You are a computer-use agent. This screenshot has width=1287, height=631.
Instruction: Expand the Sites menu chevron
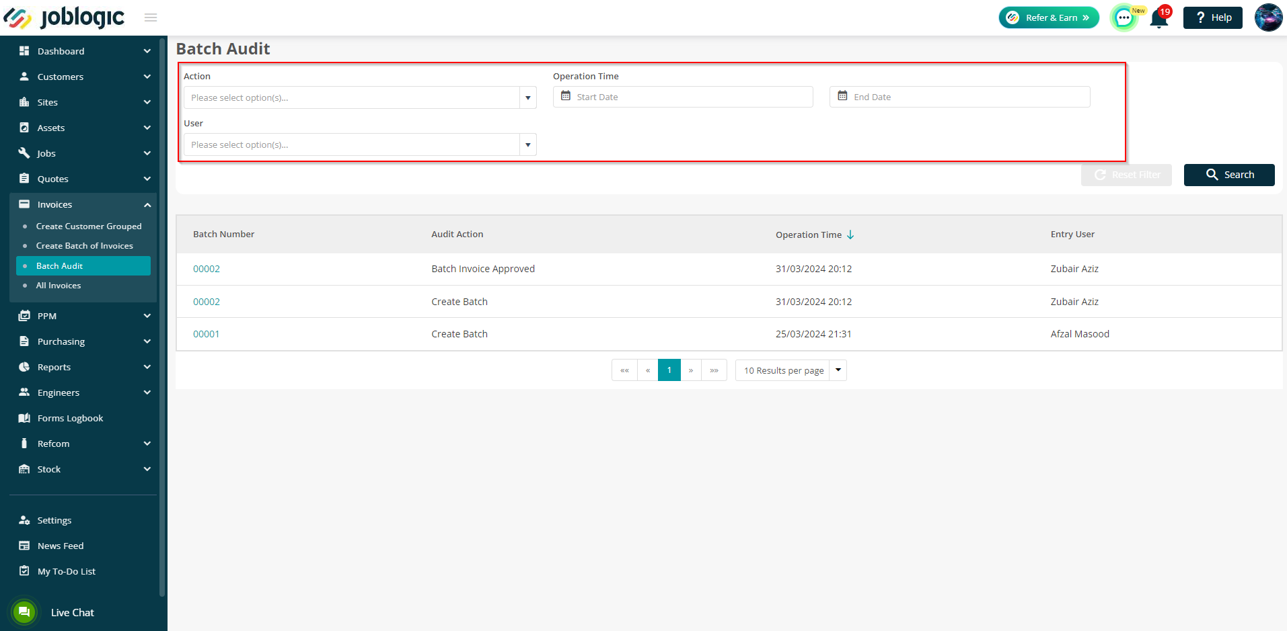pyautogui.click(x=147, y=102)
